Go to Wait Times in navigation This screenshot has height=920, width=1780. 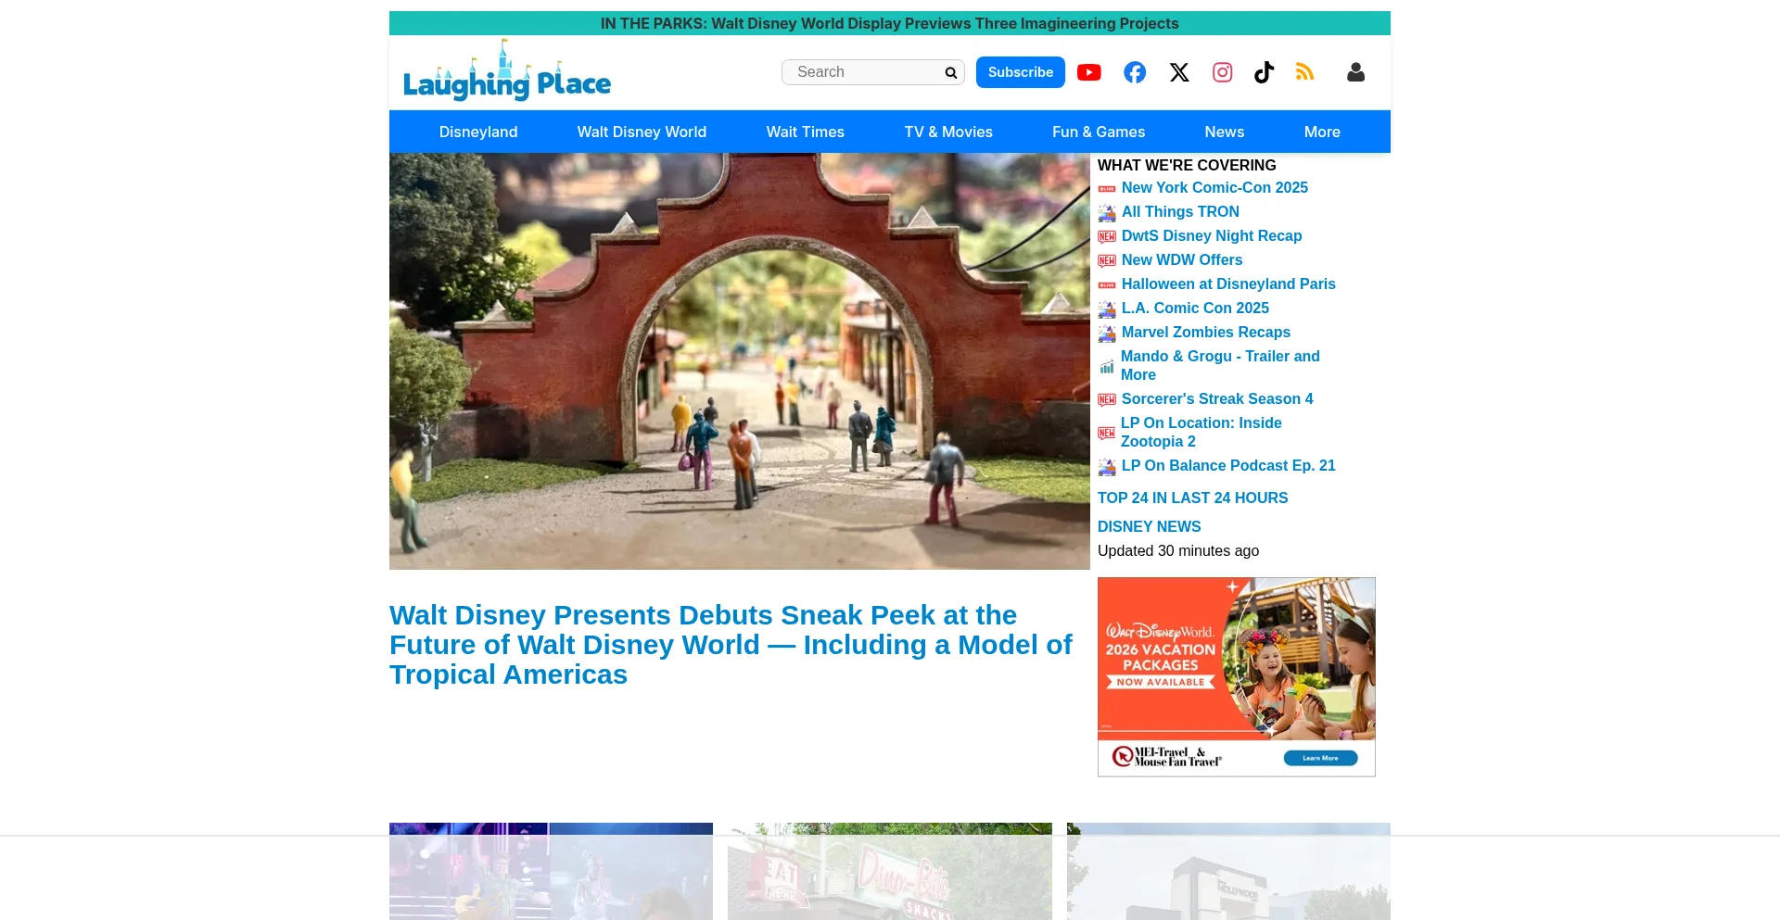pos(805,132)
